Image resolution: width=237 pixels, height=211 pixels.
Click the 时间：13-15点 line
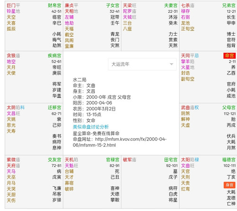point(87,115)
